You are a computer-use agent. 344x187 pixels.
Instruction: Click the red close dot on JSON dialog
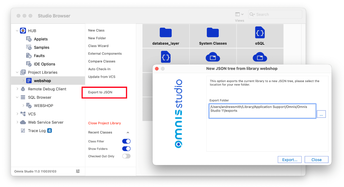click(x=157, y=69)
